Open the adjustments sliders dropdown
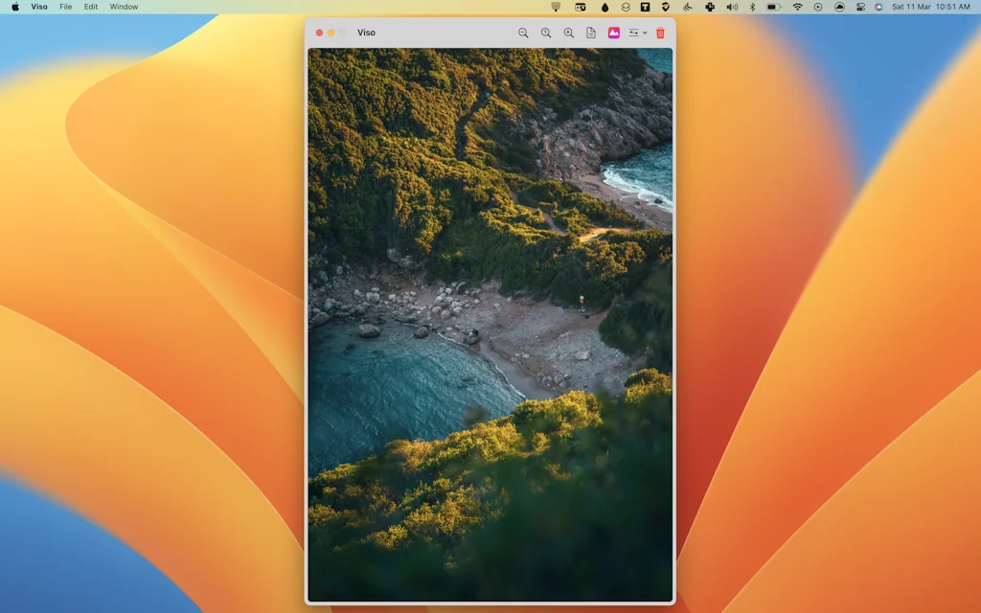The width and height of the screenshot is (981, 613). pyautogui.click(x=637, y=33)
